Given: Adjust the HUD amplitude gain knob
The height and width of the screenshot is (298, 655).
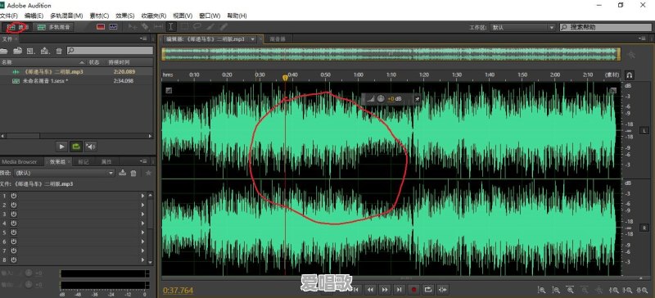Looking at the screenshot, I should point(380,98).
